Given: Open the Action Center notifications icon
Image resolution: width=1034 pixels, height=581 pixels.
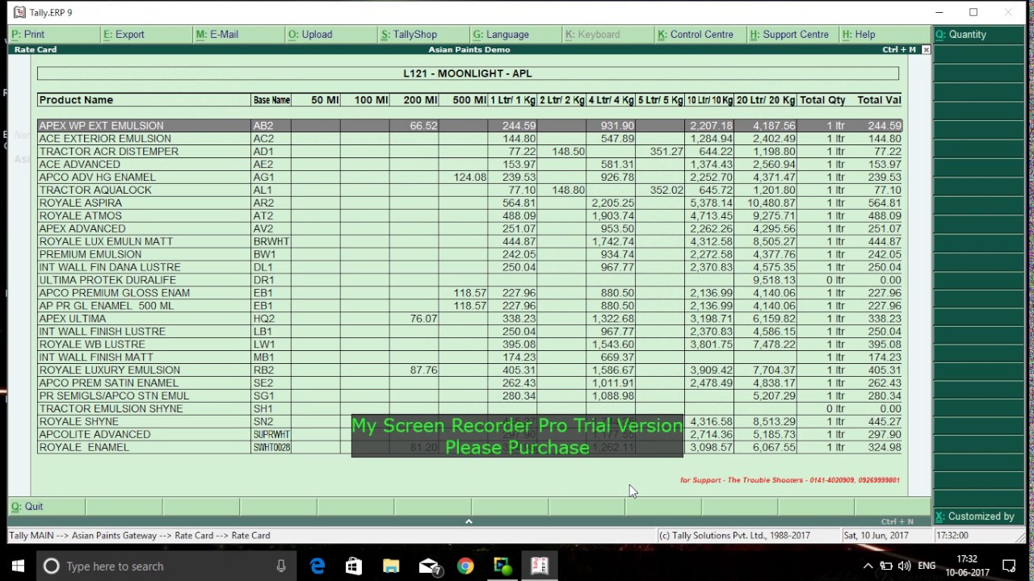Looking at the screenshot, I should point(1009,566).
